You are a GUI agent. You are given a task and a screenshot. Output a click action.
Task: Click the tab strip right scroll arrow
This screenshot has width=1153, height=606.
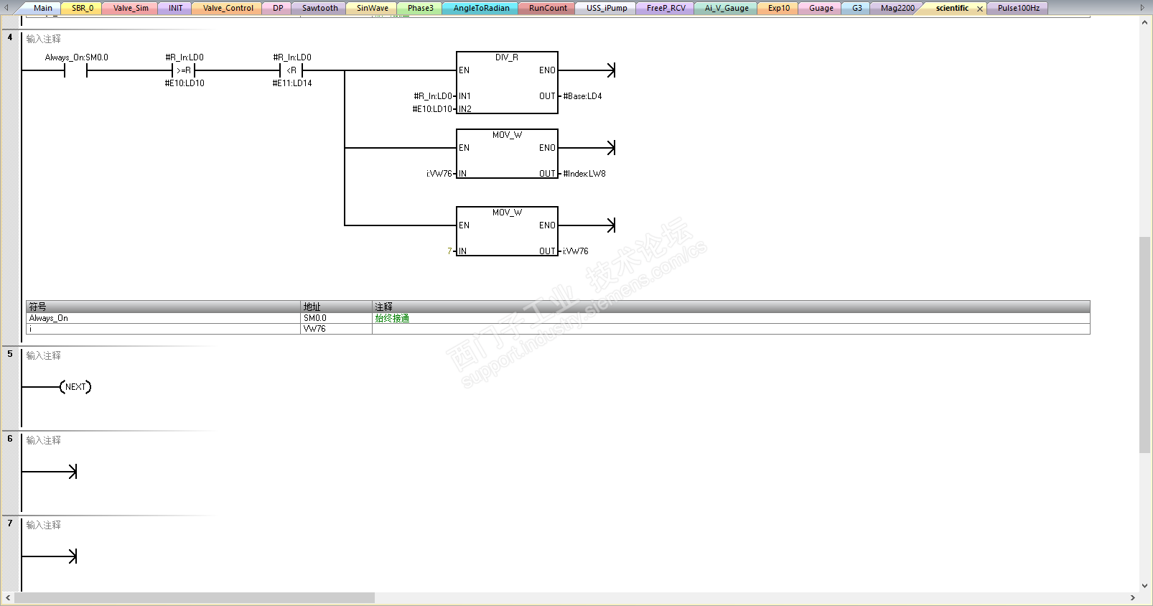(1142, 8)
